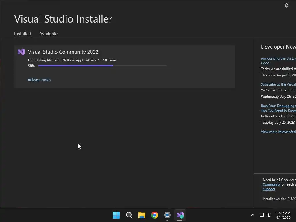
Task: Click the Developer News heading
Action: point(278,47)
